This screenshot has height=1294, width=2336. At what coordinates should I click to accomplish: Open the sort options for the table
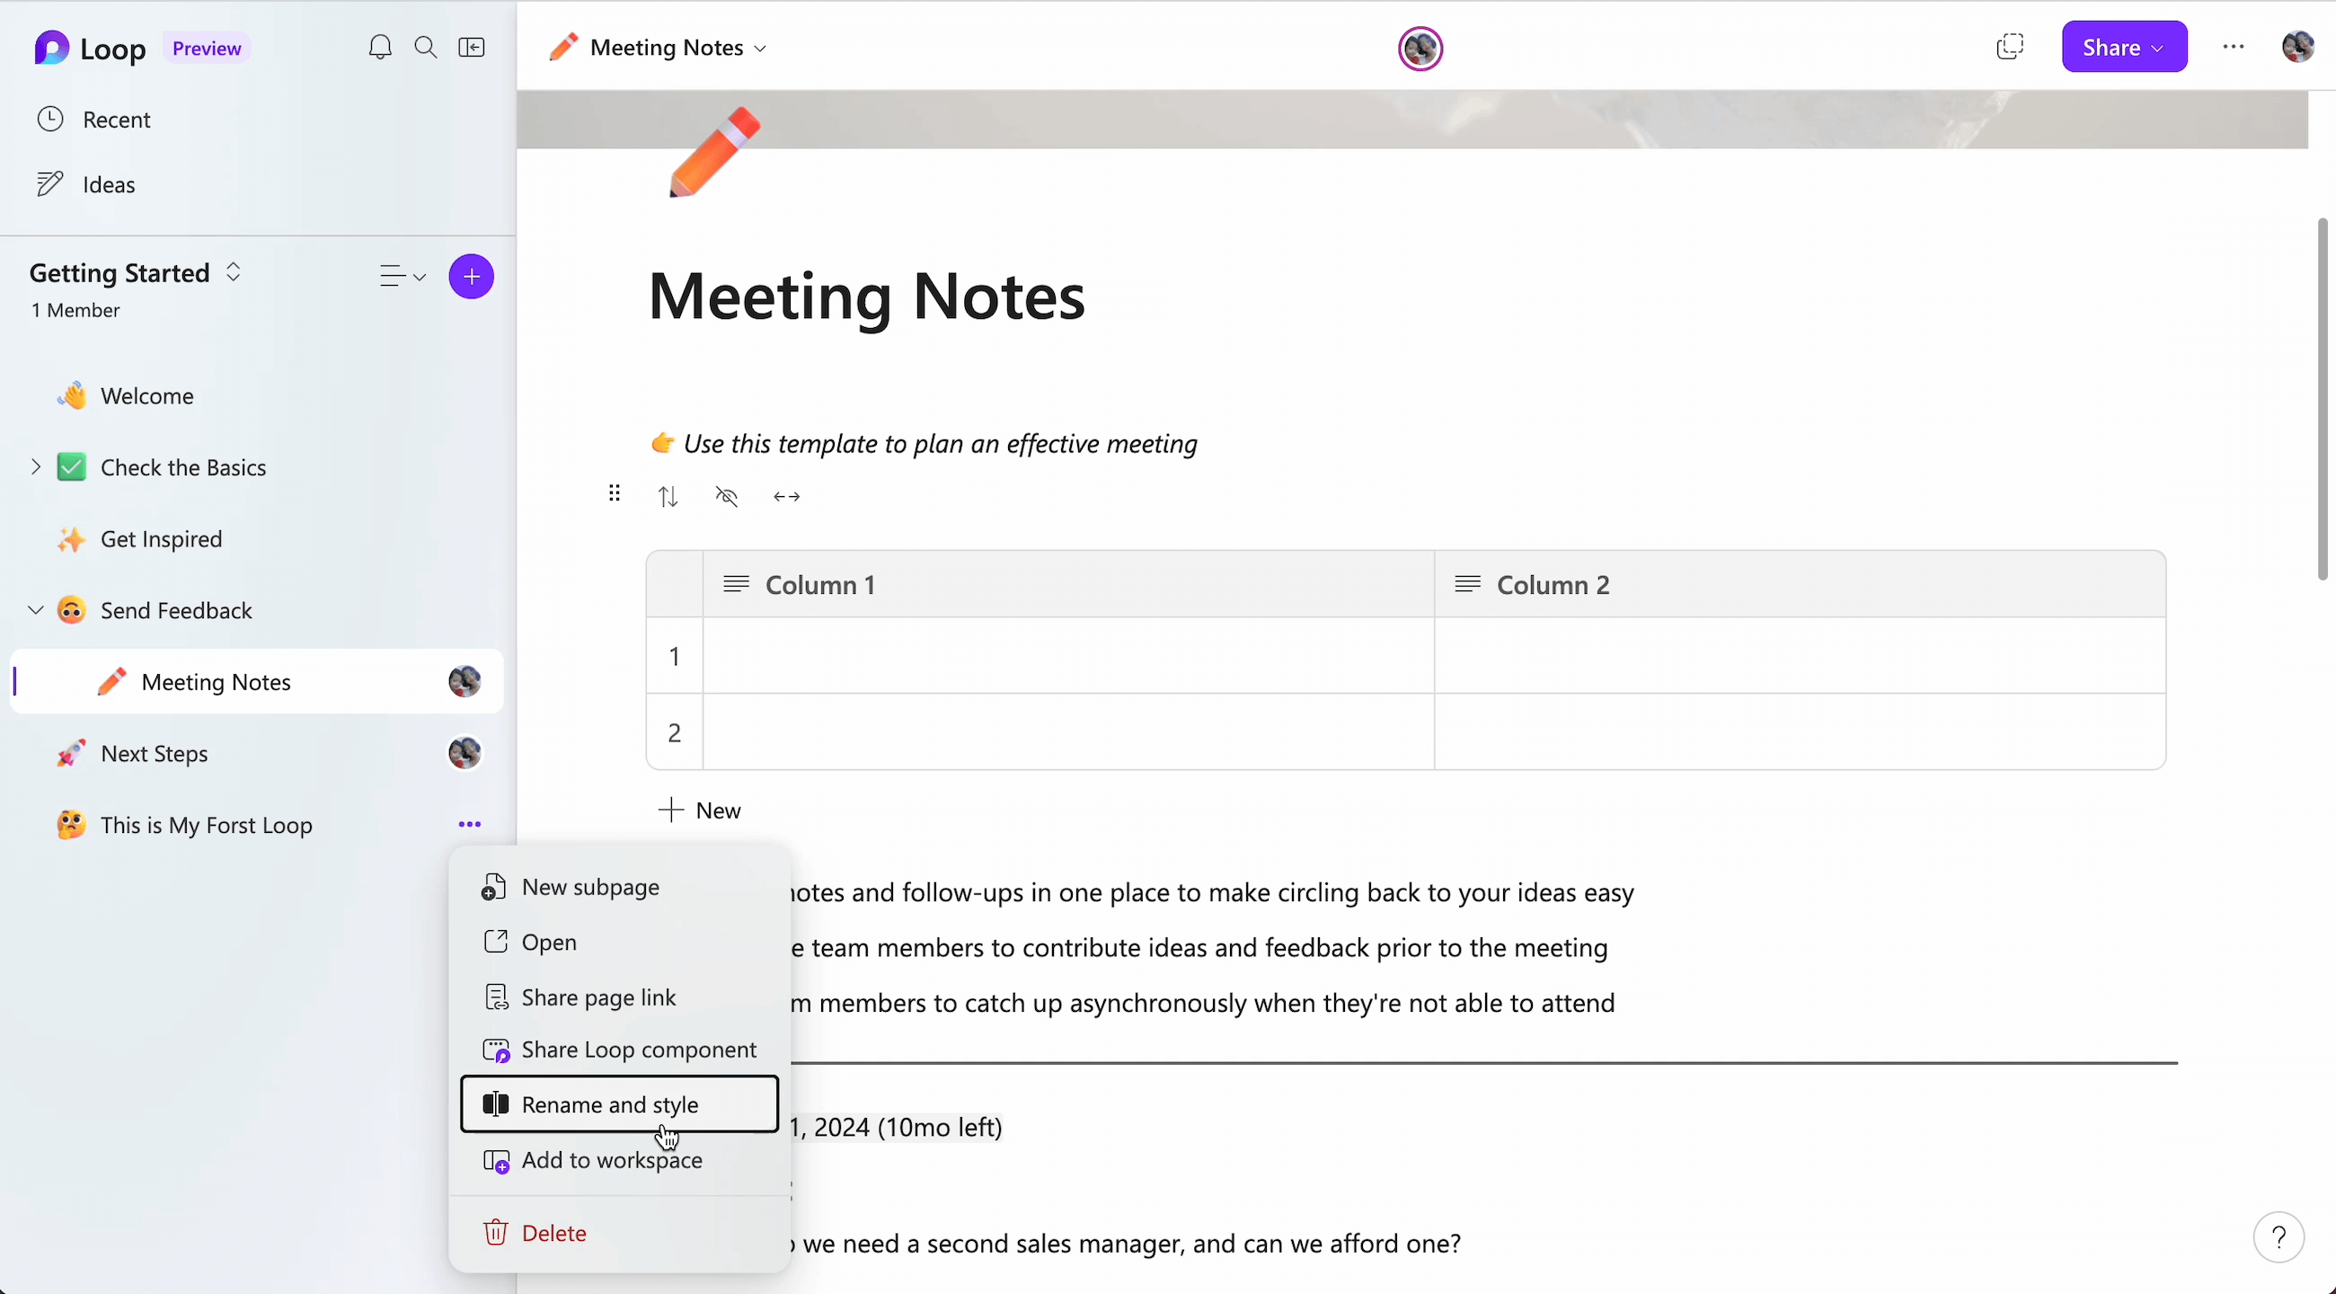pyautogui.click(x=668, y=496)
